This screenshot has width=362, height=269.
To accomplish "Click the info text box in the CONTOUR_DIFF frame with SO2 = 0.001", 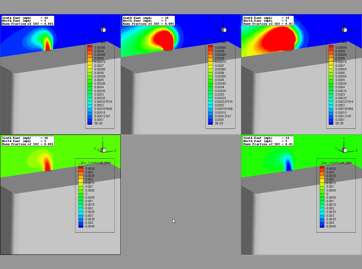I will [x=28, y=141].
